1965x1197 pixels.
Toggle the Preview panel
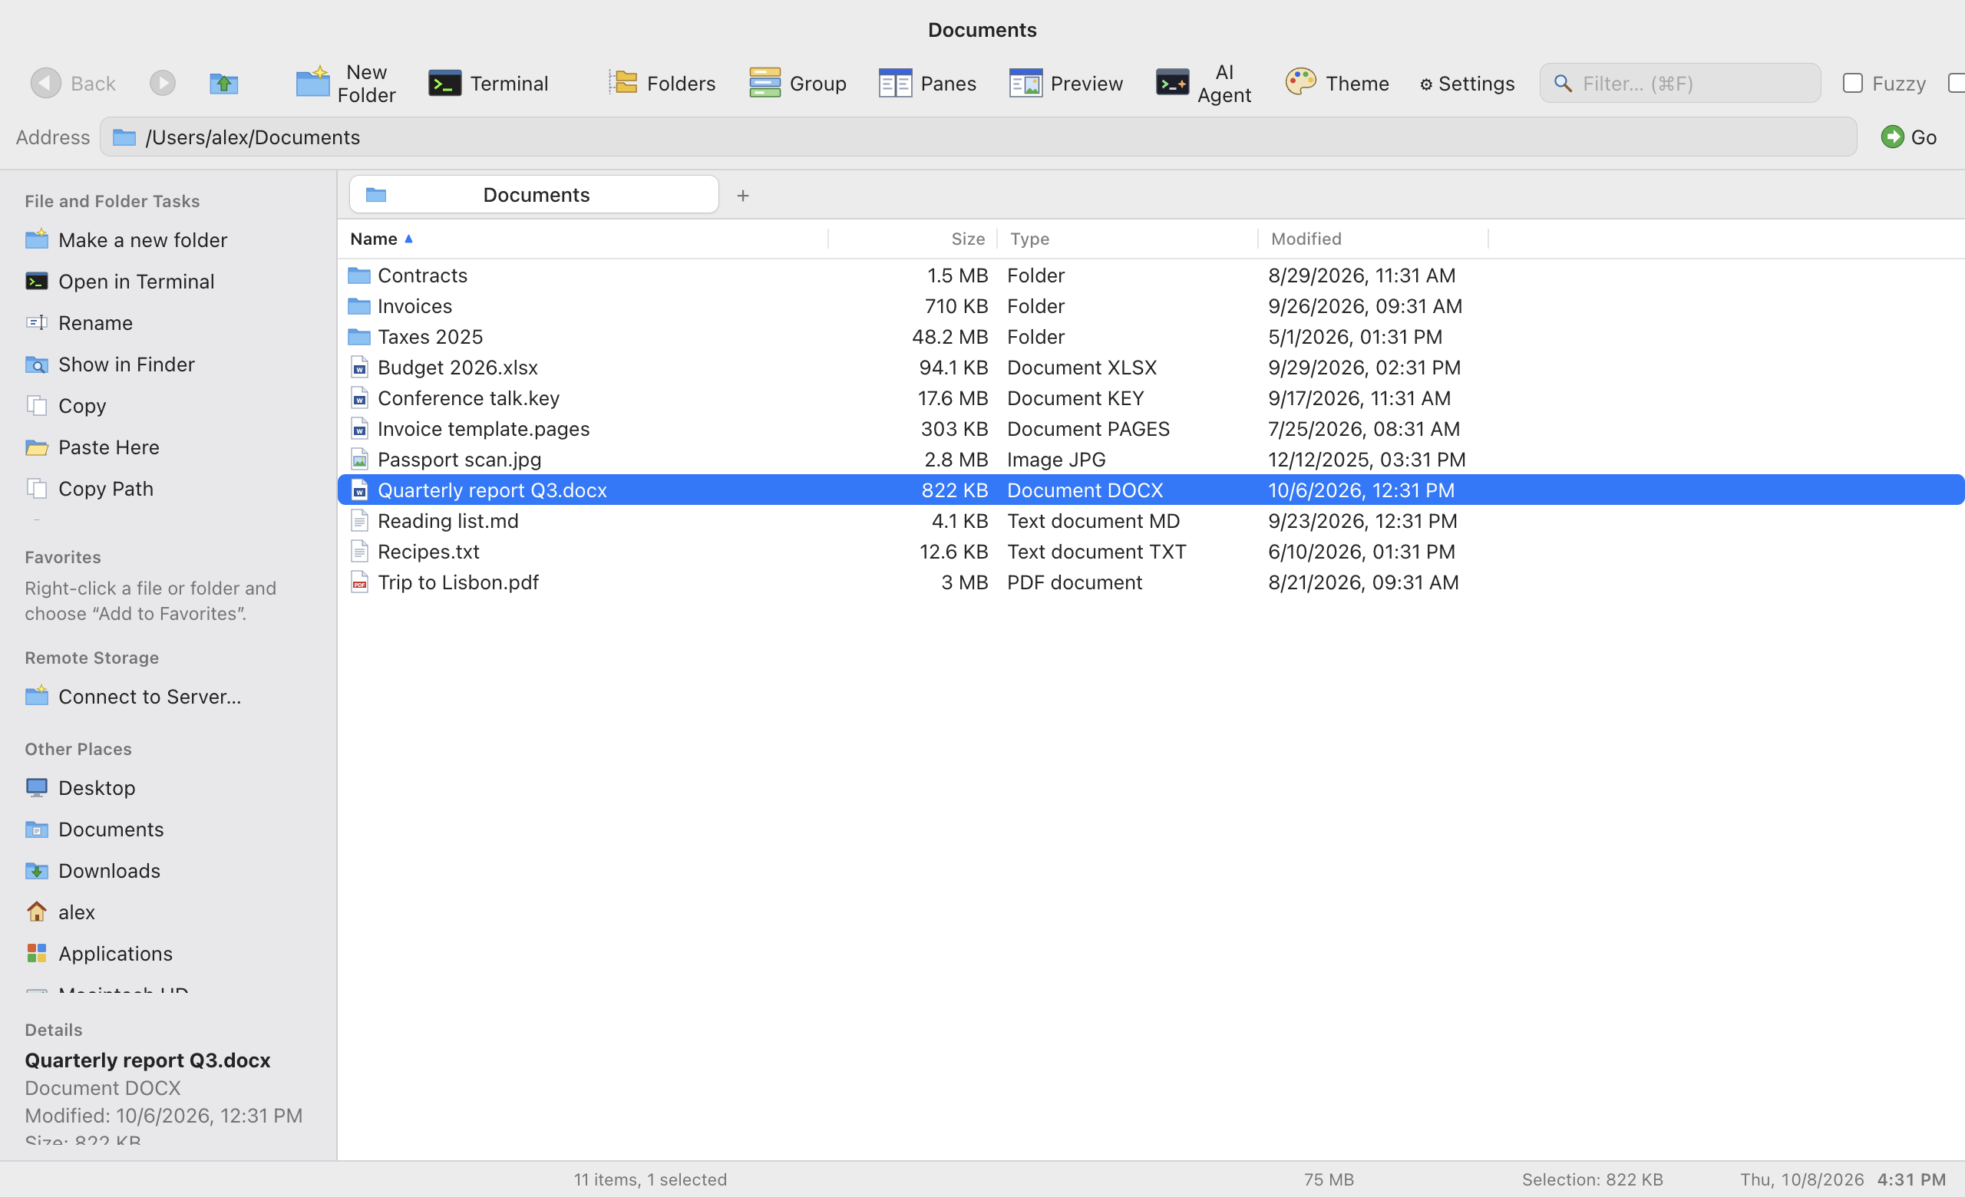(x=1065, y=83)
